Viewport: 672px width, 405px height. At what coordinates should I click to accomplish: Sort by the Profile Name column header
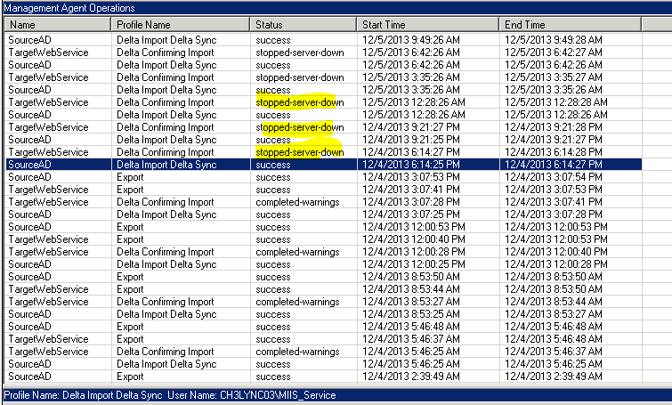click(181, 25)
